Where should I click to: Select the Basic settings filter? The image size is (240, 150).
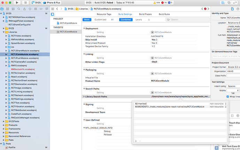click(87, 20)
